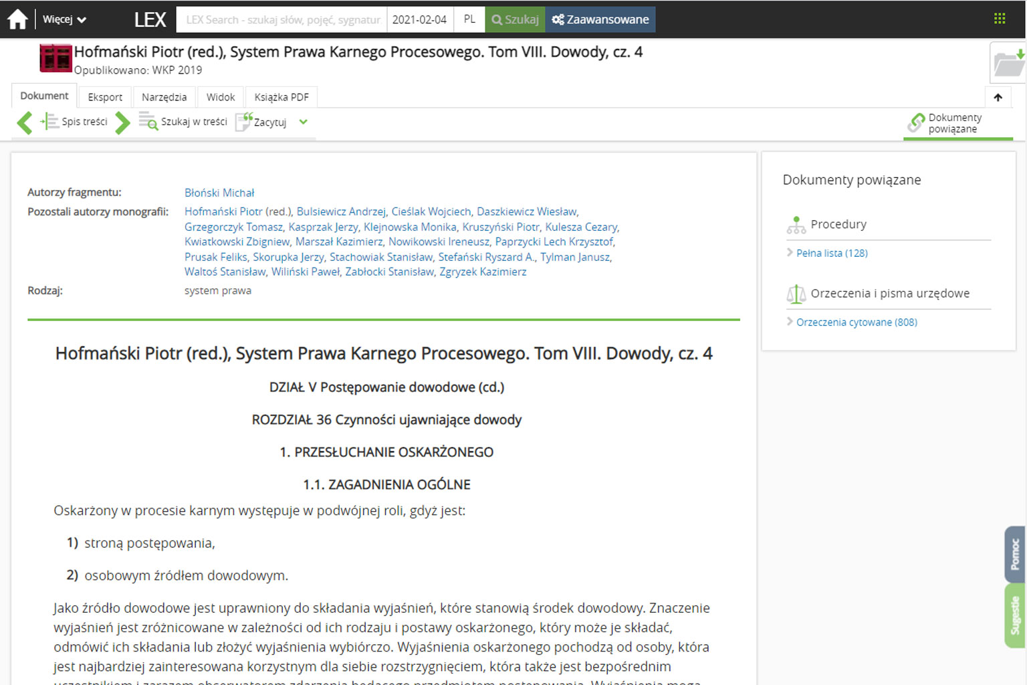Open Orzeczenia cytowane (808) link
This screenshot has height=685, width=1027.
857,322
